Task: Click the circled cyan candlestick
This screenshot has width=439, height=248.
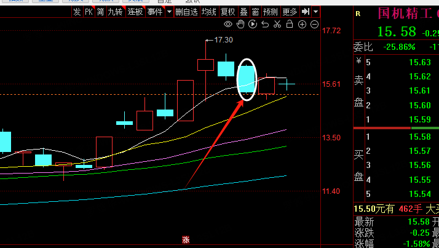Action: (x=247, y=80)
